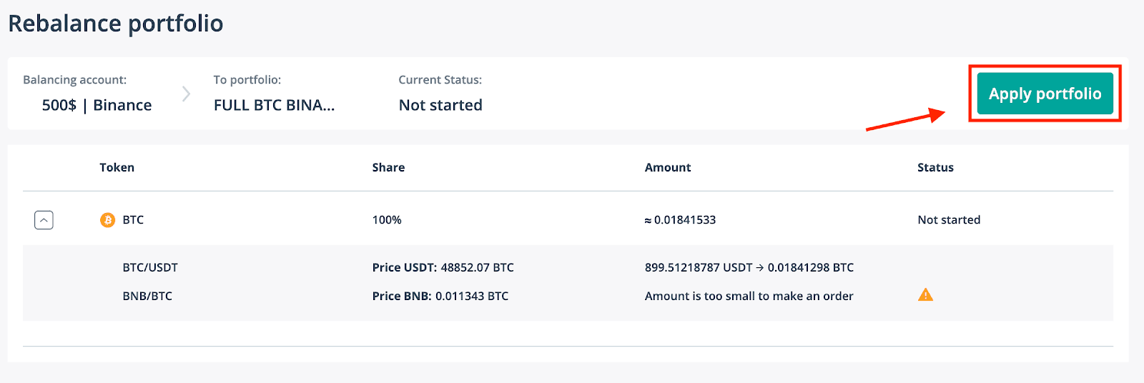Click the Status column header
The height and width of the screenshot is (383, 1144).
(935, 167)
